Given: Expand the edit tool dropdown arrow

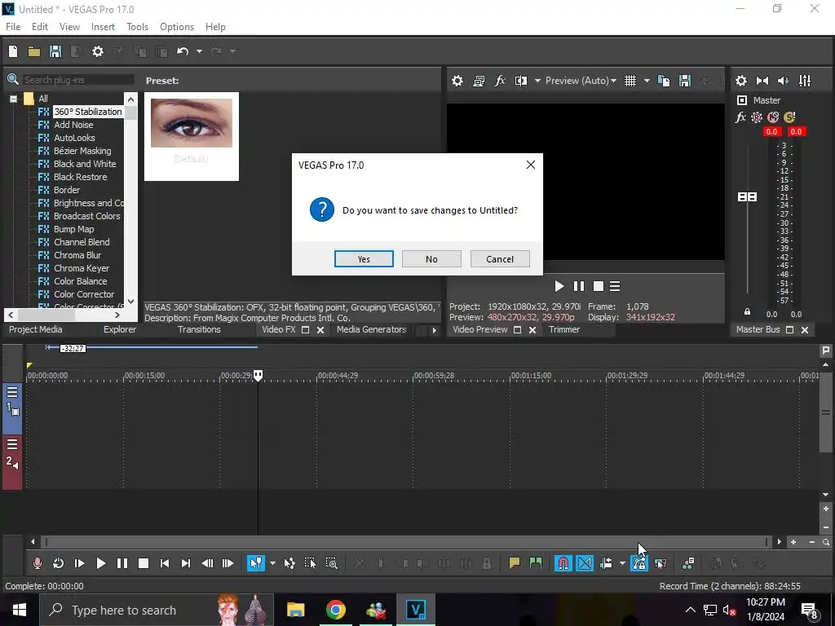Looking at the screenshot, I should point(272,563).
